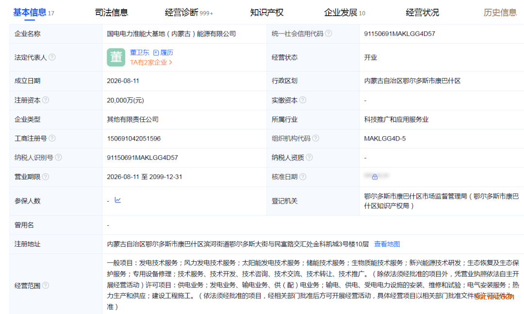Click the help icon next to 注册资本
The width and height of the screenshot is (524, 314).
[x=46, y=100]
